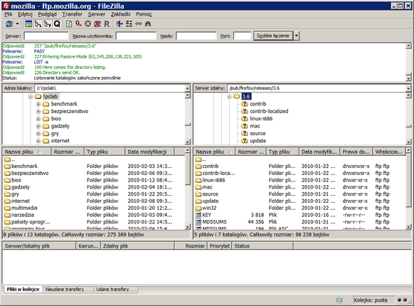Toggle directory comparison icon

click(x=129, y=24)
